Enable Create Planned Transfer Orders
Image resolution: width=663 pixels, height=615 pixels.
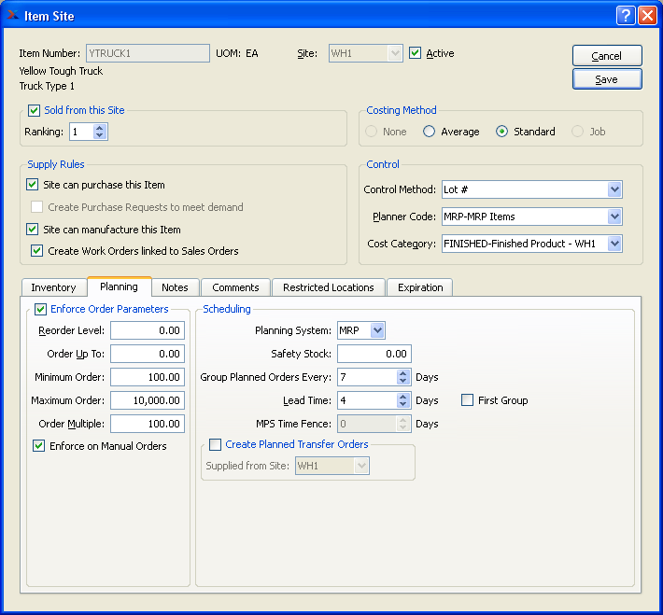[x=216, y=444]
